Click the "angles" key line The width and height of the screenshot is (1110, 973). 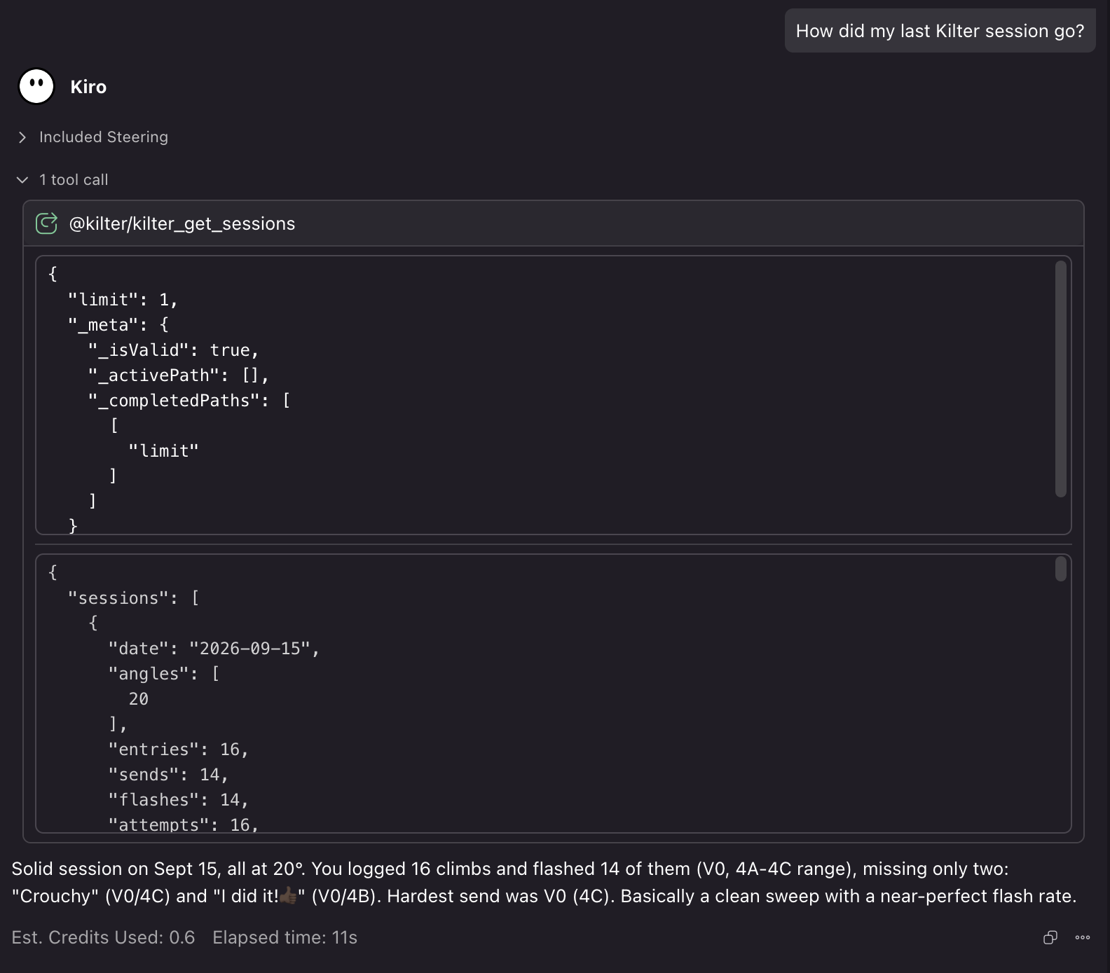point(164,674)
